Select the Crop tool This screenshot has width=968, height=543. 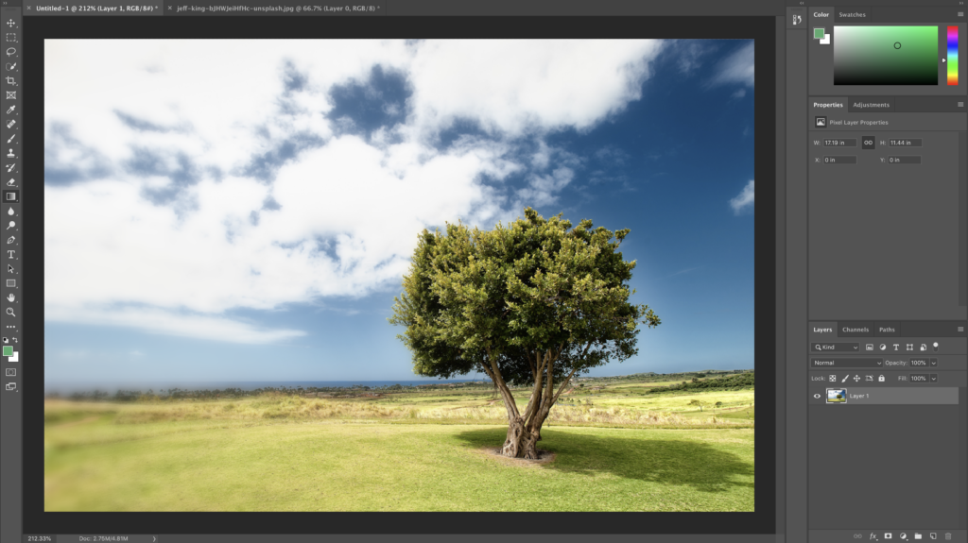(11, 81)
